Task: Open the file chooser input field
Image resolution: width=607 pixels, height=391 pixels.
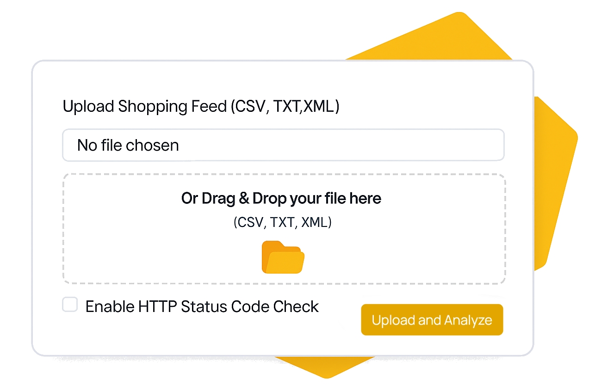Action: point(283,145)
